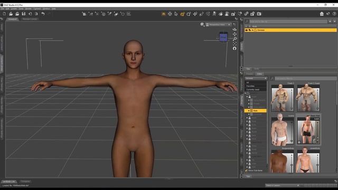Image resolution: width=338 pixels, height=190 pixels.
Task: Select the Translate four-arrow tool
Action: click(195, 14)
